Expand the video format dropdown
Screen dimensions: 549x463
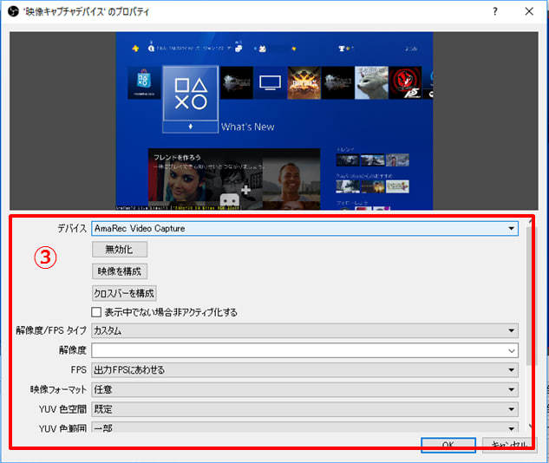pos(304,389)
